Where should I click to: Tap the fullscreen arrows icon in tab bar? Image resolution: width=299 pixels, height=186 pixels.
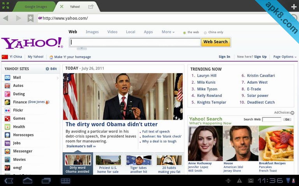[x=6, y=5]
